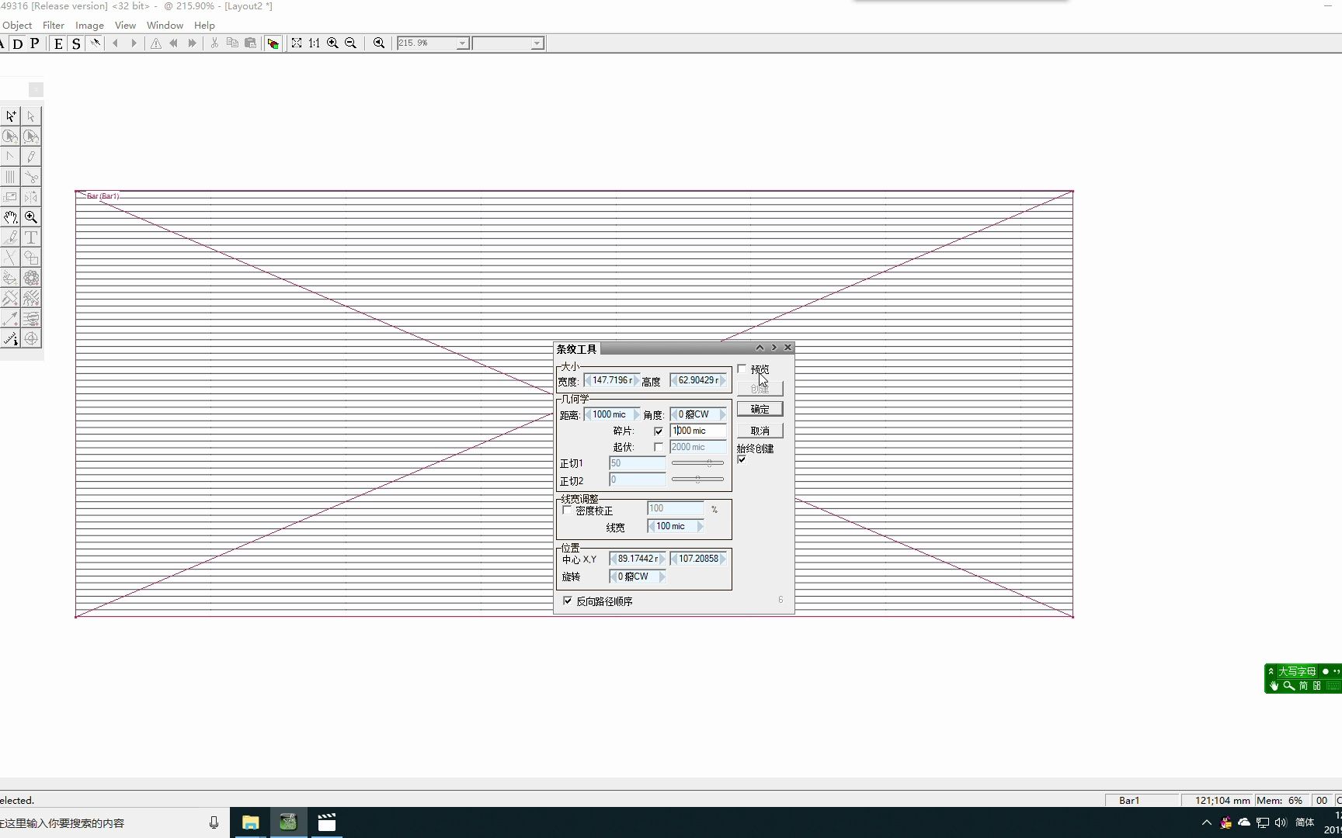The height and width of the screenshot is (838, 1342).
Task: Click the 正切1 slider handle
Action: click(709, 463)
